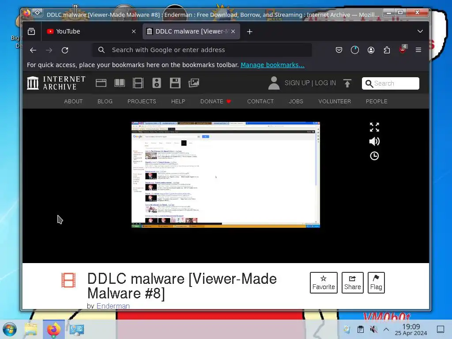Viewport: 452px width, 339px height.
Task: Open the Firefox View tabs overview icon
Action: 31,31
